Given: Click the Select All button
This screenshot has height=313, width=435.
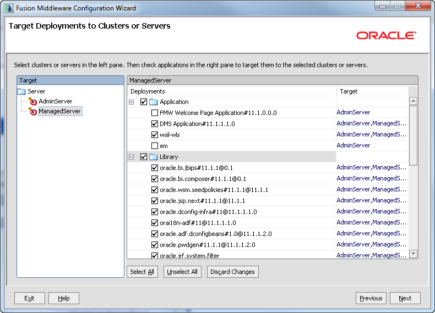Looking at the screenshot, I should click(x=142, y=272).
